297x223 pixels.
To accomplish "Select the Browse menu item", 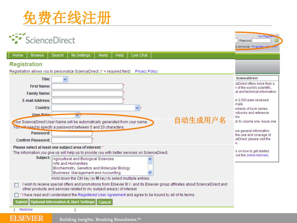I will tap(37, 55).
